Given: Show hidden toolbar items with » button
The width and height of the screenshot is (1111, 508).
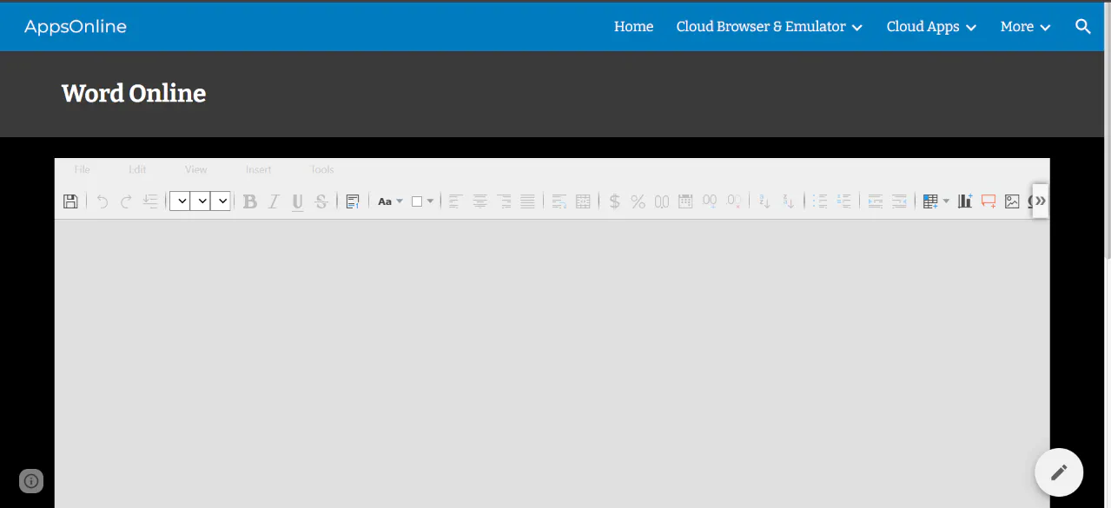Looking at the screenshot, I should (x=1041, y=201).
